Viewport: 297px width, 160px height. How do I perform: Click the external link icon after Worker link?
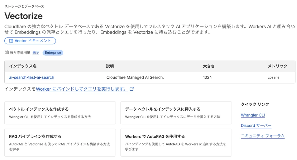click(x=132, y=89)
